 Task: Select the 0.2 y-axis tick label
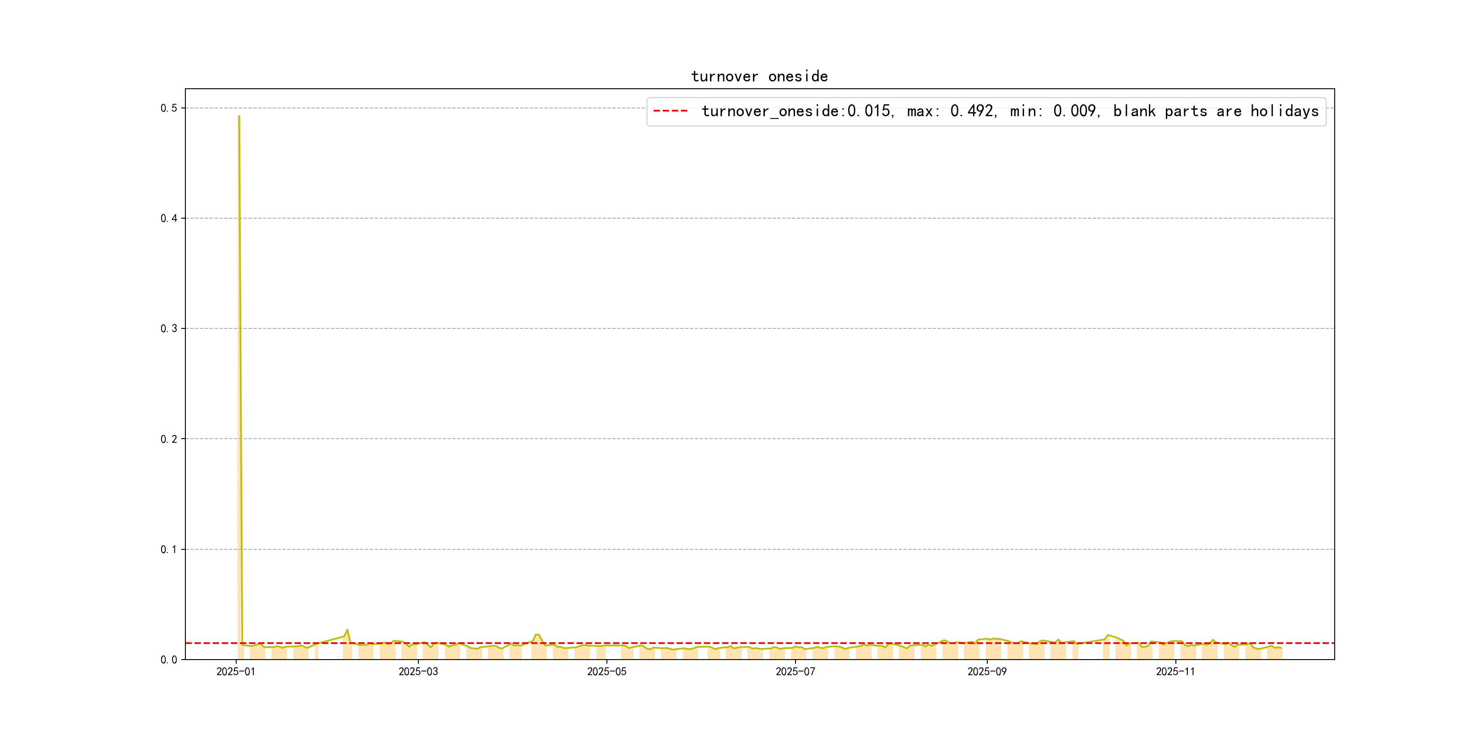[x=169, y=440]
